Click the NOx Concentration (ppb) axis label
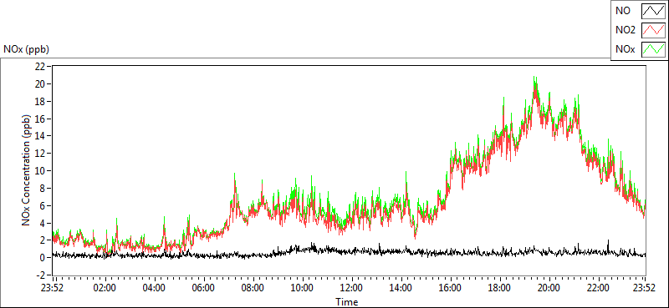Viewport: 669px width, 308px height. click(x=27, y=169)
